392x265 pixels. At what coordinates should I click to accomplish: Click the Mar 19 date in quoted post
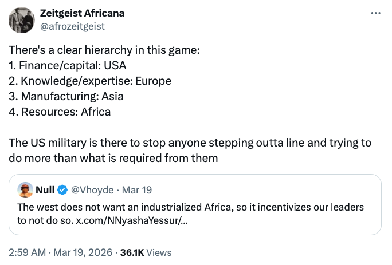[140, 190]
